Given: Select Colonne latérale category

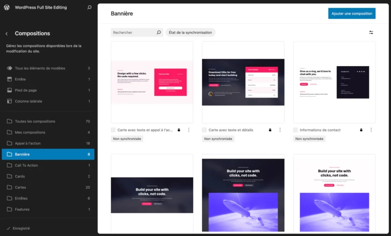Looking at the screenshot, I should coord(48,101).
